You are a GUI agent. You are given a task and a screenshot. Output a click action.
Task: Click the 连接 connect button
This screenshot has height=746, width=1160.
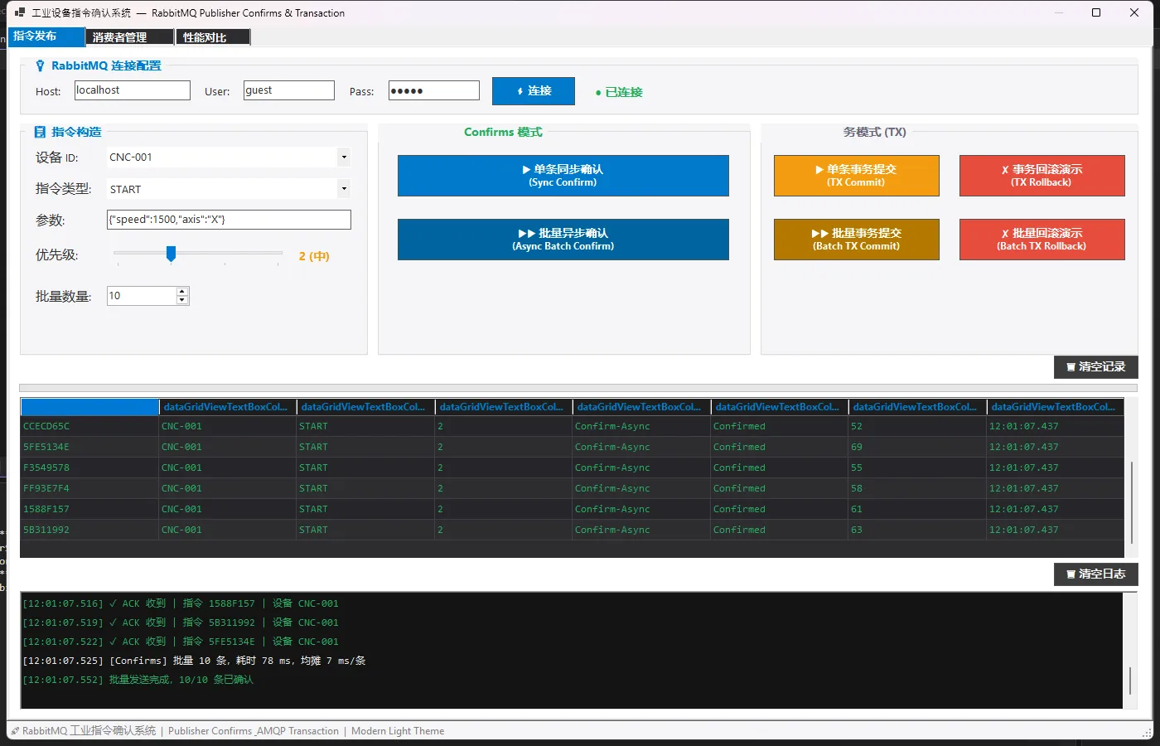point(533,91)
